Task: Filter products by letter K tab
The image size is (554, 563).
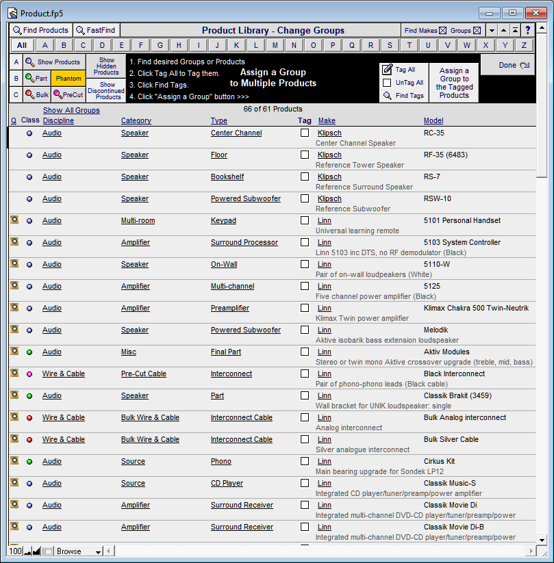Action: pos(236,45)
